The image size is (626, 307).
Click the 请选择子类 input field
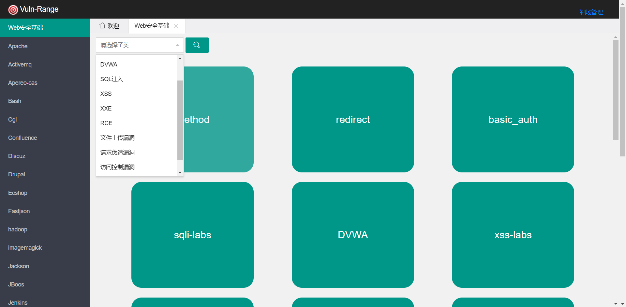135,45
